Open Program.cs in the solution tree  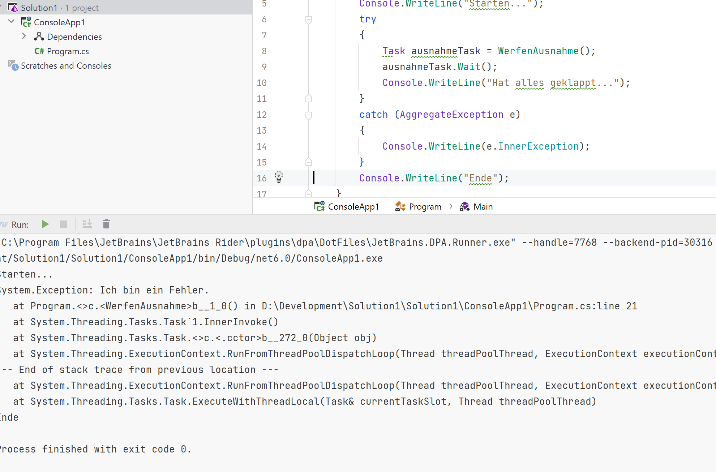tap(68, 51)
